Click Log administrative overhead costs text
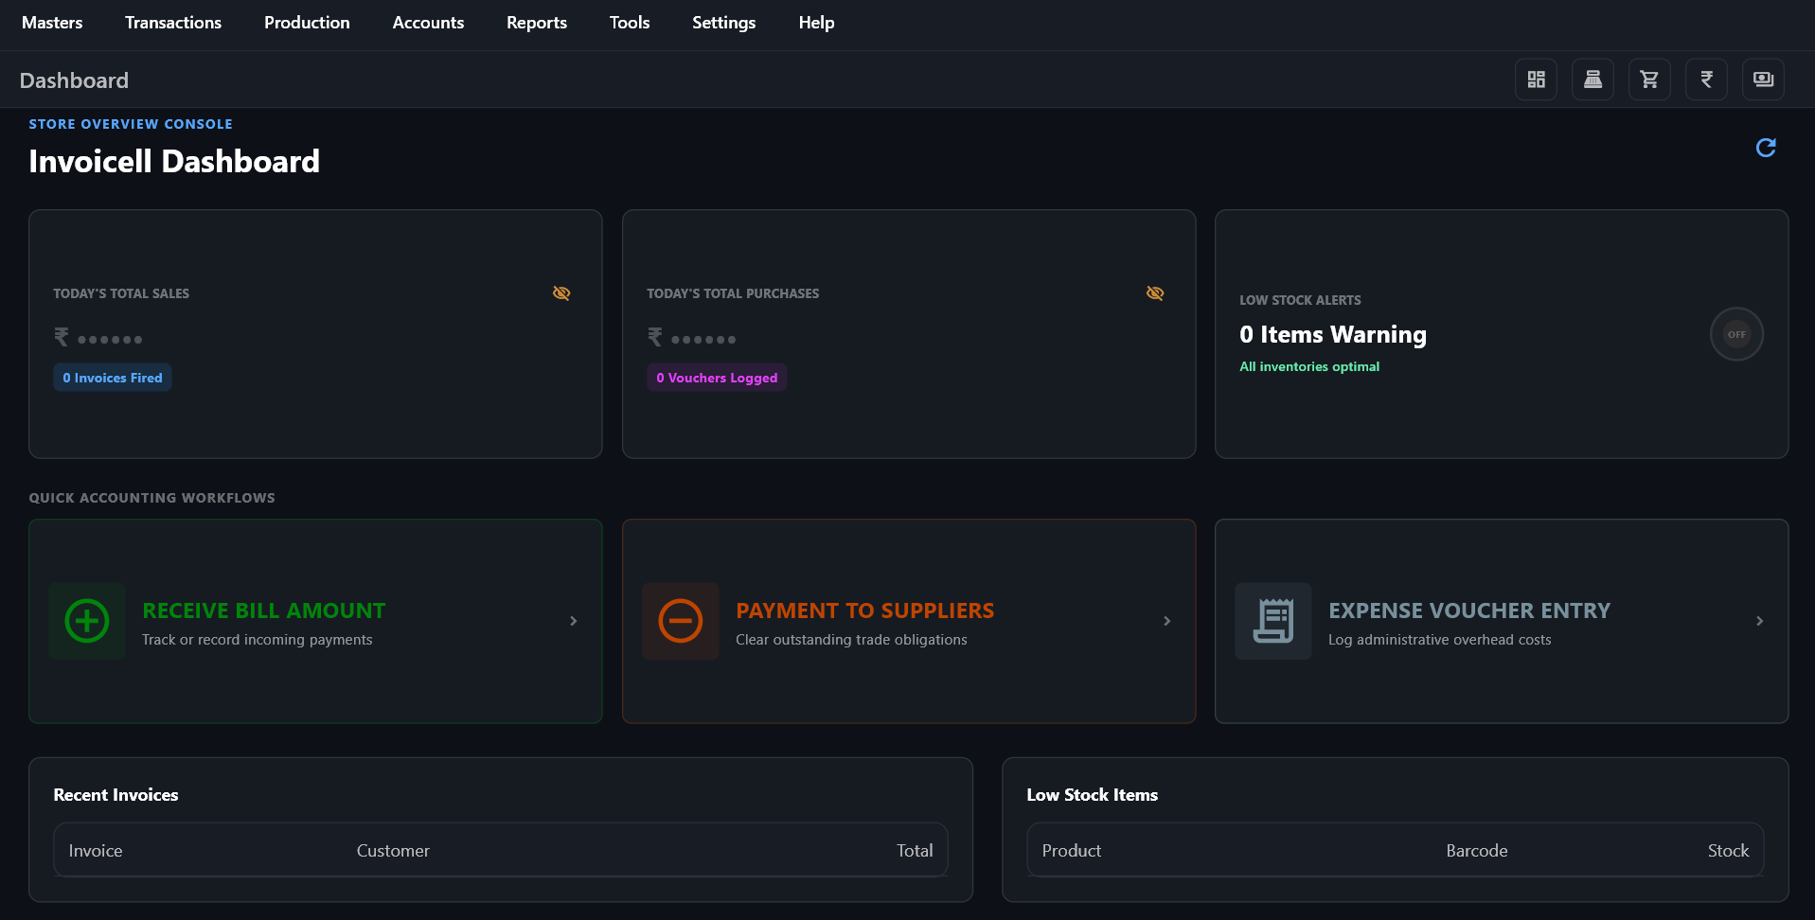The height and width of the screenshot is (920, 1815). tap(1440, 640)
